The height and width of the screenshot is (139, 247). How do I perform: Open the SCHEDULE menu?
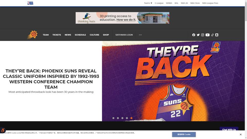[80, 35]
